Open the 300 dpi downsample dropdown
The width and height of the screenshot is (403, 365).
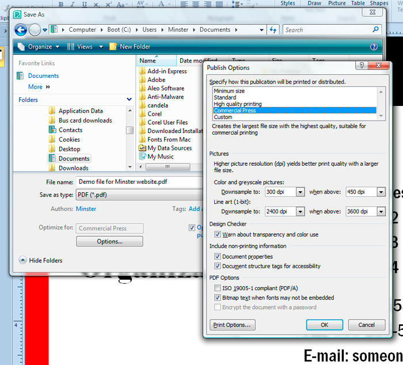[x=300, y=192]
